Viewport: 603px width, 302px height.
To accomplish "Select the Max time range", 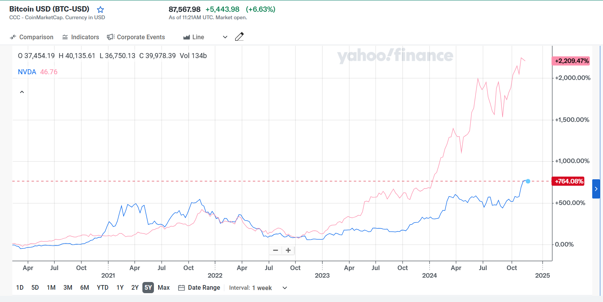I will coord(164,287).
